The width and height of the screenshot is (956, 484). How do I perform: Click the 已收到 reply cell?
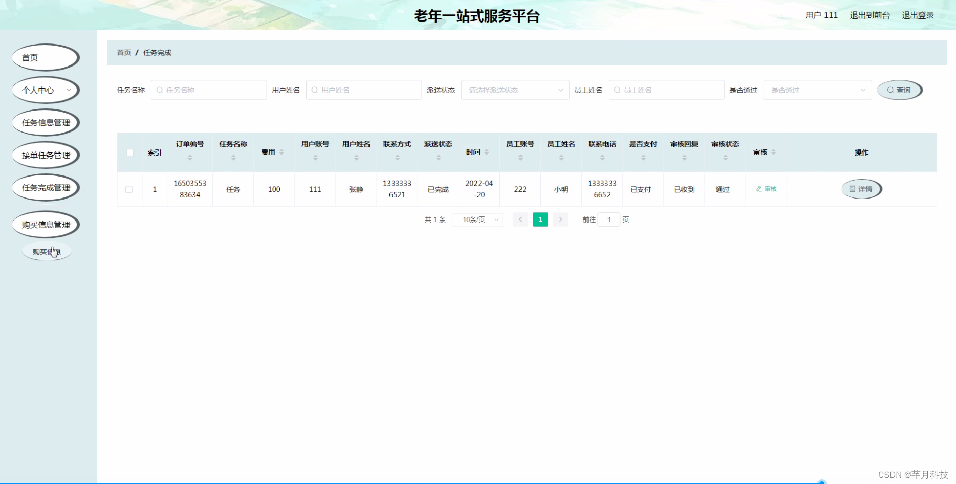[684, 189]
